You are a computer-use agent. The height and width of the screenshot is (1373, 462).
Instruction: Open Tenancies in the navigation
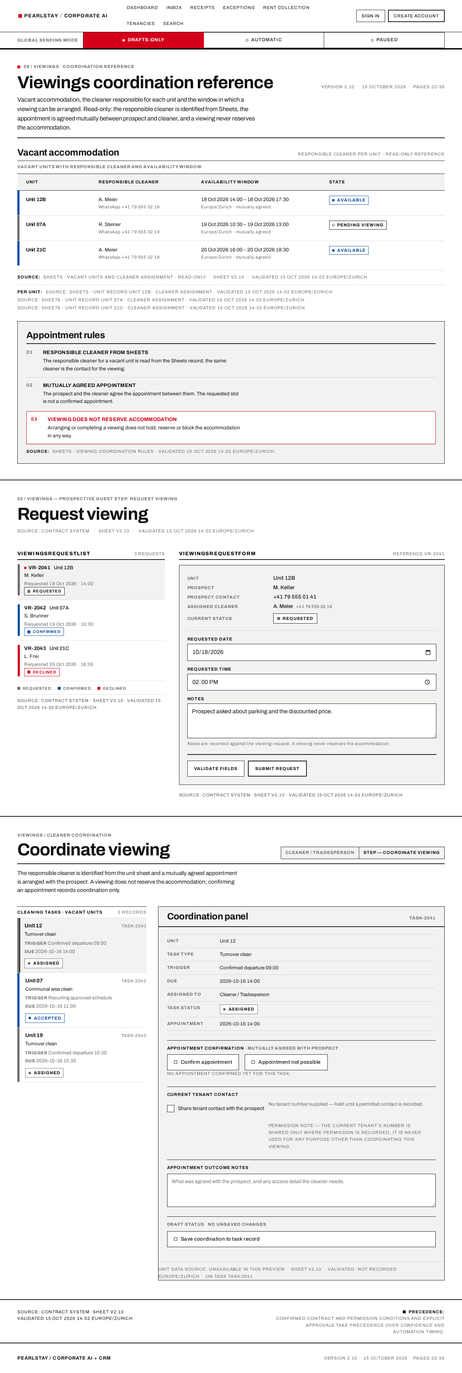(x=140, y=24)
